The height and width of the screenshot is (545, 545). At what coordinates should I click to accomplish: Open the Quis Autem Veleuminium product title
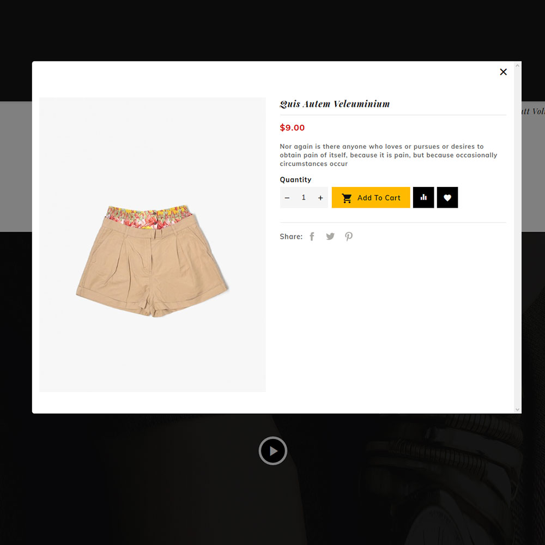click(x=335, y=104)
